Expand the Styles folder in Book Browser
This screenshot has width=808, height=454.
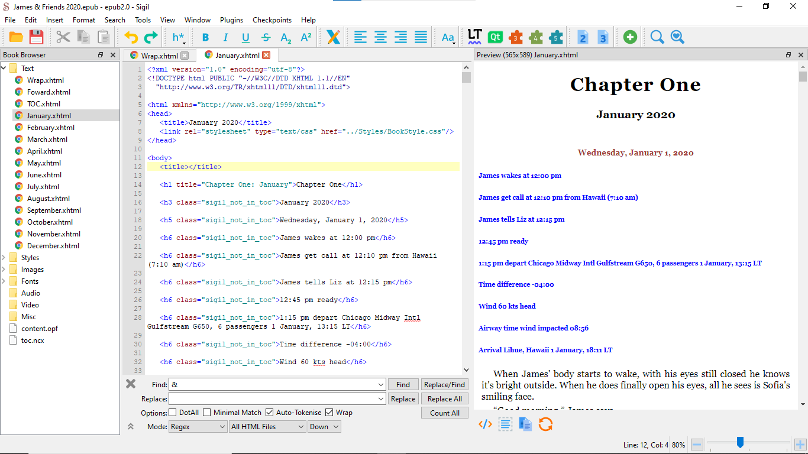4,258
